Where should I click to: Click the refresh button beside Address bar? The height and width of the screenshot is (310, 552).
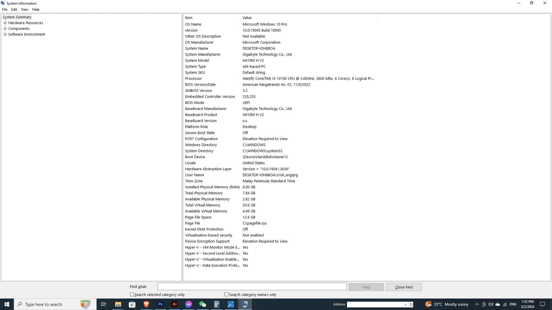pyautogui.click(x=411, y=305)
